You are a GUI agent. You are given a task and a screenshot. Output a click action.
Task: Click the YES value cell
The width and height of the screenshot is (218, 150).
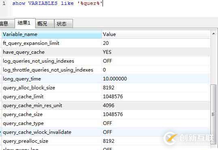coord(156,52)
